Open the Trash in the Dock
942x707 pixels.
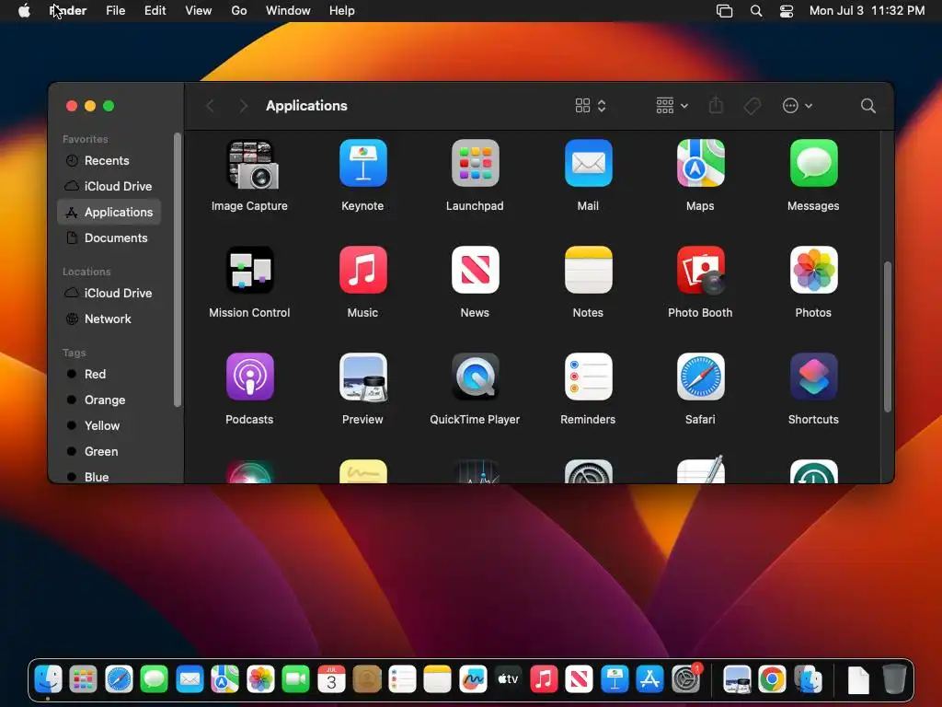point(894,680)
